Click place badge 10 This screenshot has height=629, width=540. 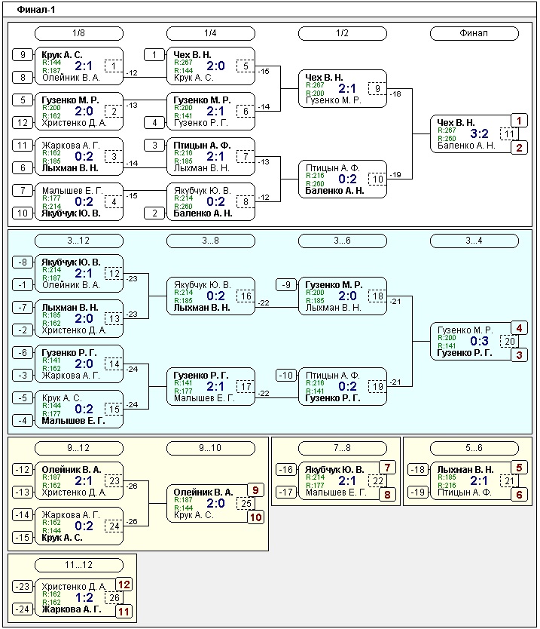pyautogui.click(x=255, y=517)
